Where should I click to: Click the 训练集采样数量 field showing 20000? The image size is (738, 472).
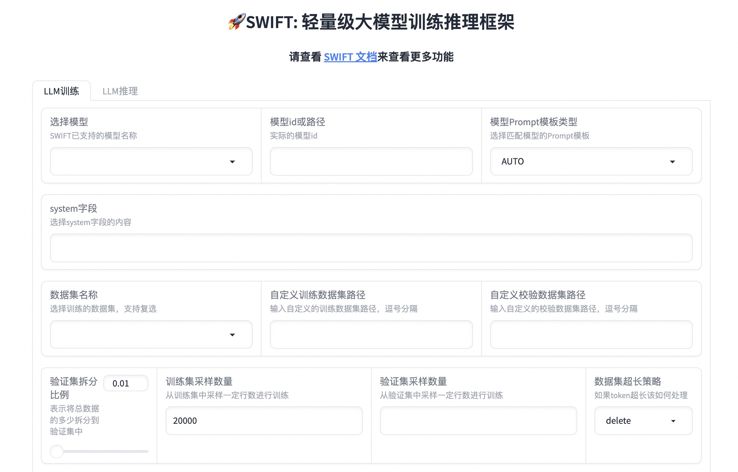coord(264,421)
